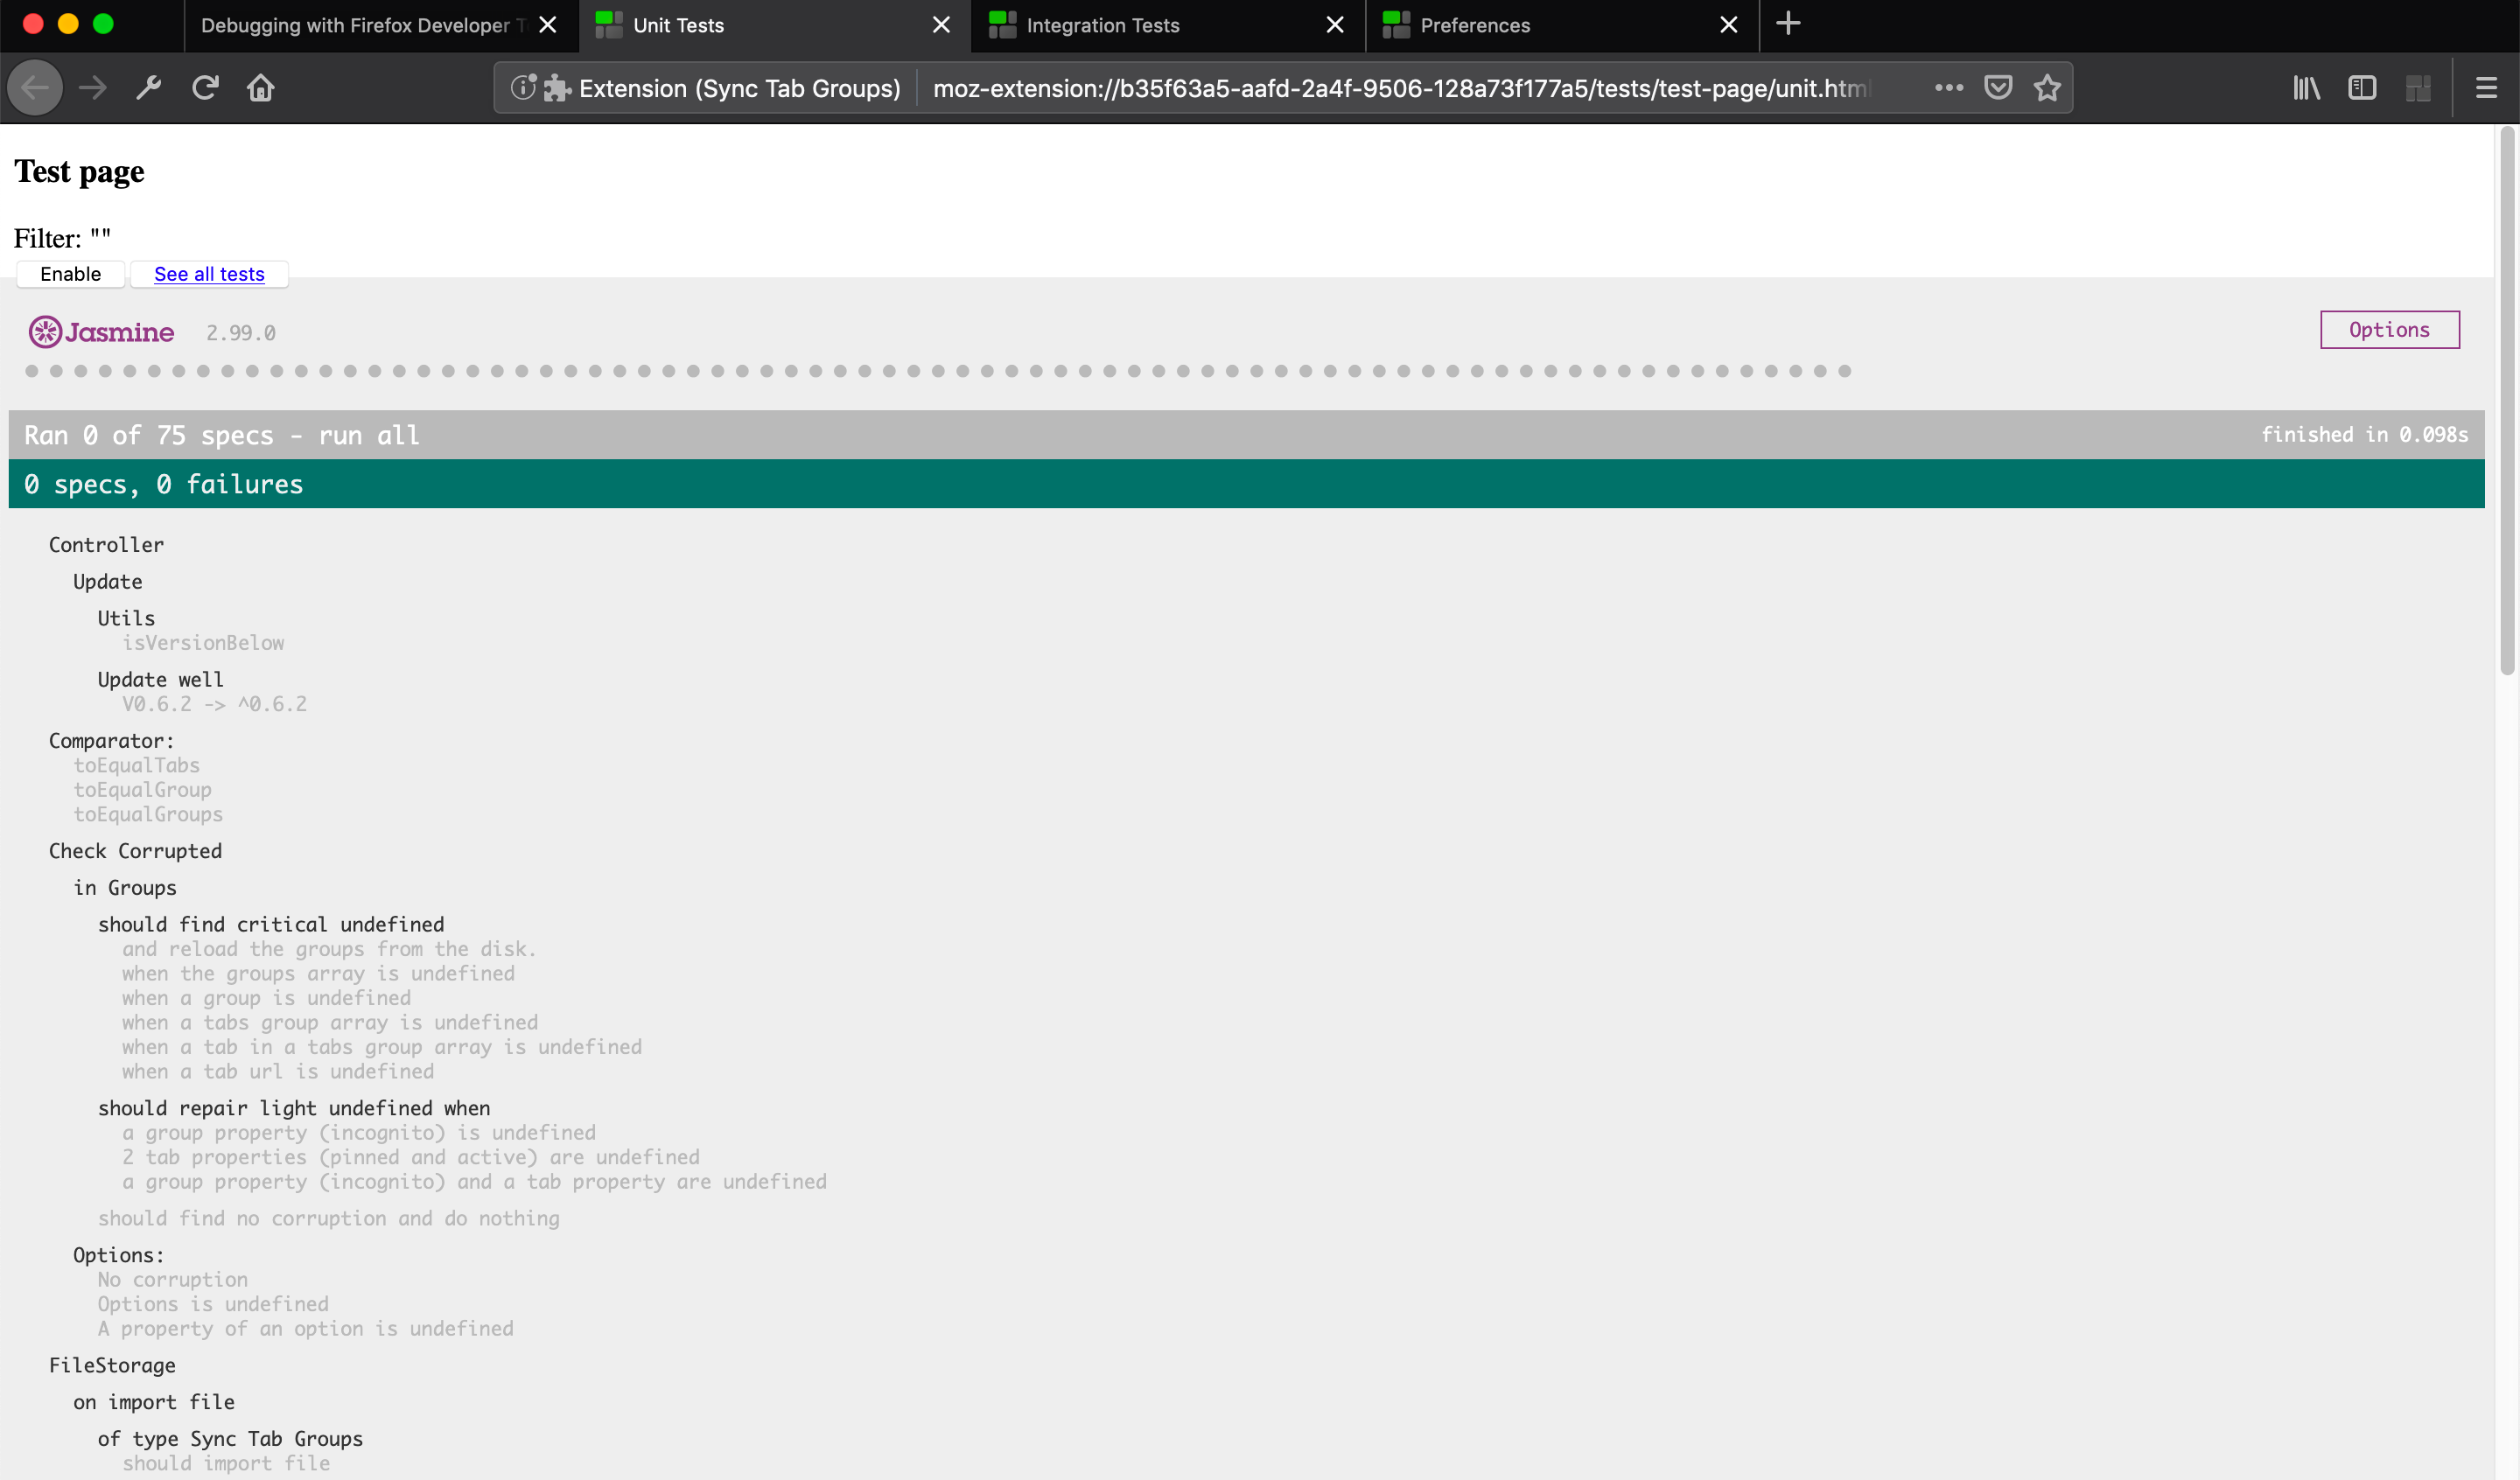Open the Firefox hamburger menu
The width and height of the screenshot is (2520, 1480).
pos(2486,88)
